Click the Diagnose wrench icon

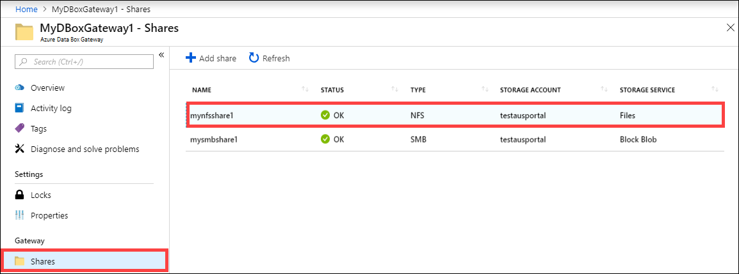coord(19,149)
